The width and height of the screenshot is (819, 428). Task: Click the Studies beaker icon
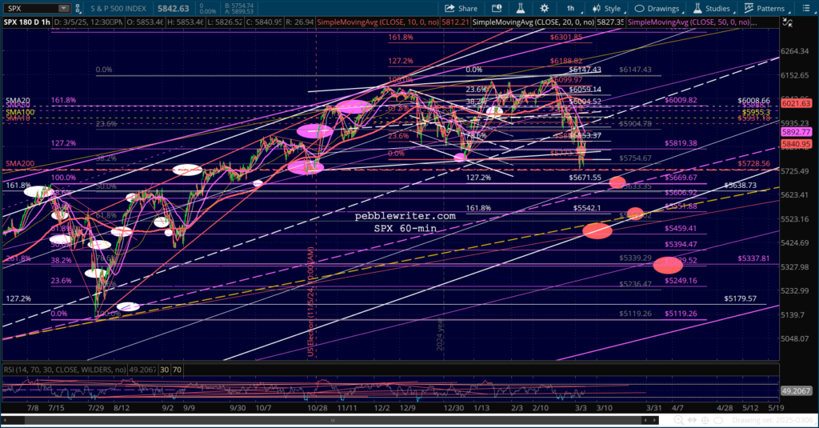point(697,8)
